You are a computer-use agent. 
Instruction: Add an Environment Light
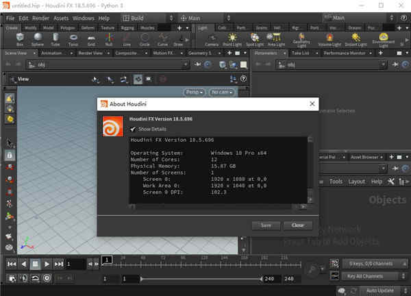click(384, 40)
